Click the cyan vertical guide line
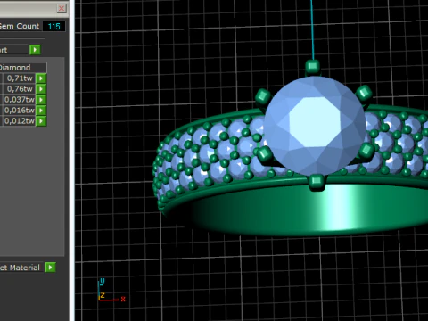 pos(312,29)
